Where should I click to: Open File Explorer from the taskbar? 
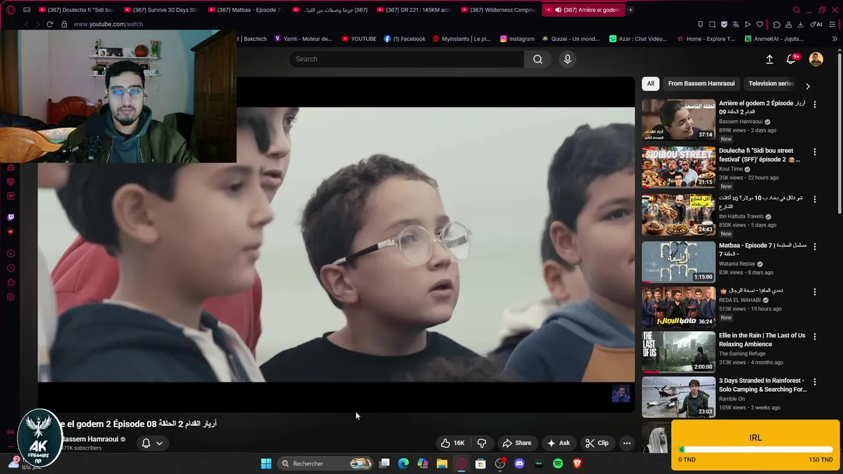click(442, 463)
